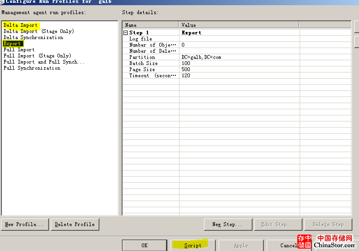359x251 pixels.
Task: Pick the Full Import profile
Action: 19,50
